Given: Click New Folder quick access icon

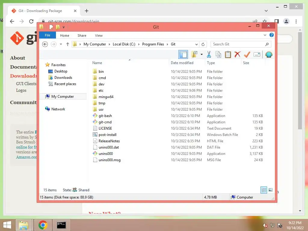Looking at the screenshot, I should click(58, 27).
